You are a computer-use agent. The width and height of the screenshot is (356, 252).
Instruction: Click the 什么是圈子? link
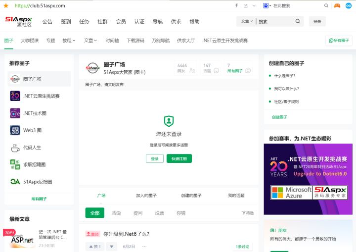tap(285, 76)
